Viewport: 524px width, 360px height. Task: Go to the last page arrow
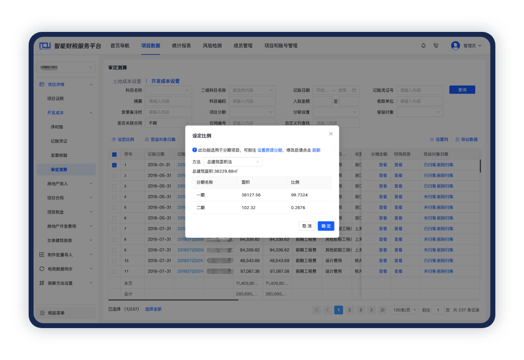click(x=382, y=310)
